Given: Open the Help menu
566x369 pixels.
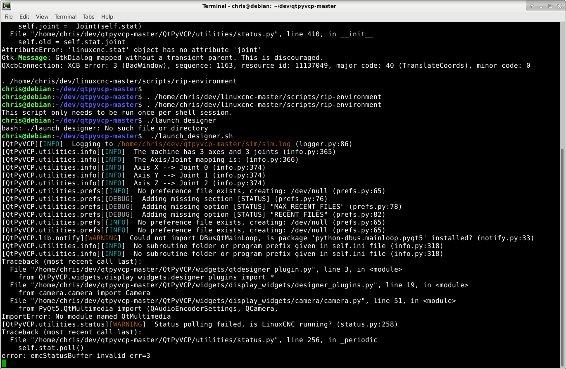Looking at the screenshot, I should point(107,17).
